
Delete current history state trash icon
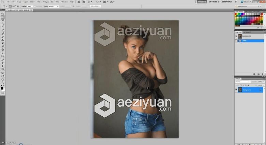pyautogui.click(x=263, y=74)
